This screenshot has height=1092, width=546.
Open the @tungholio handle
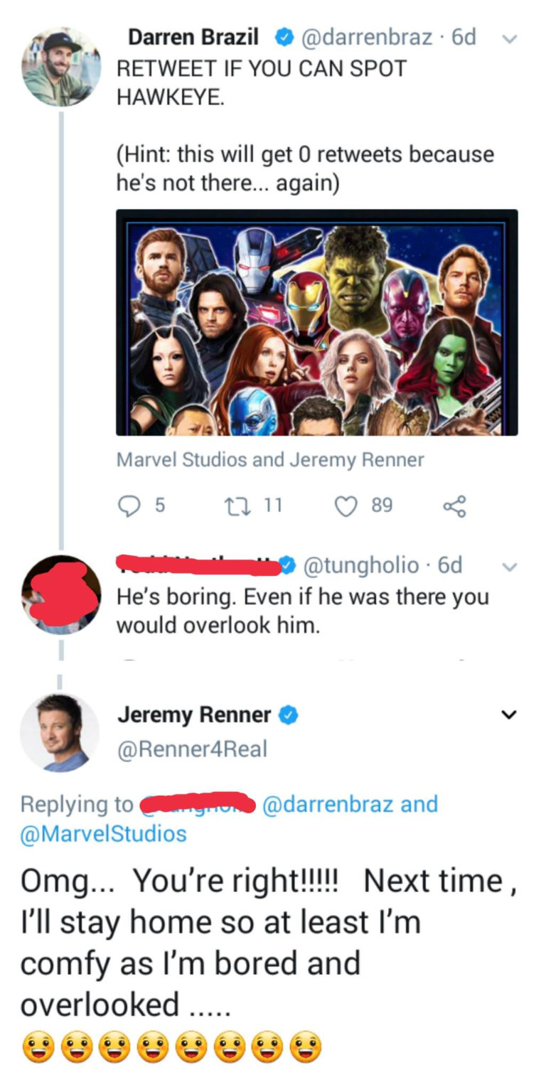coord(362,565)
